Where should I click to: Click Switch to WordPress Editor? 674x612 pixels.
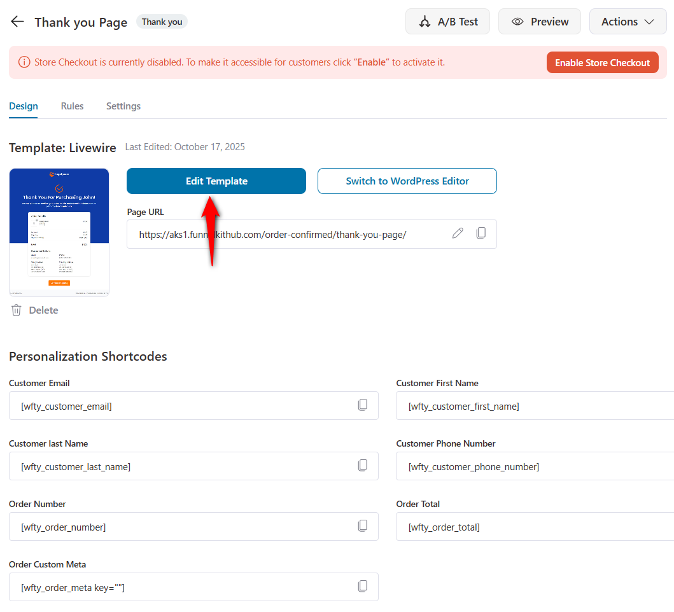click(407, 181)
